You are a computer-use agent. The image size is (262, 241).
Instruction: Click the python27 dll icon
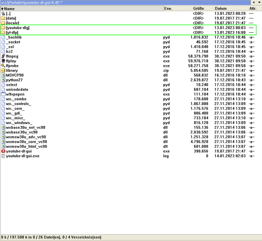tap(3, 80)
